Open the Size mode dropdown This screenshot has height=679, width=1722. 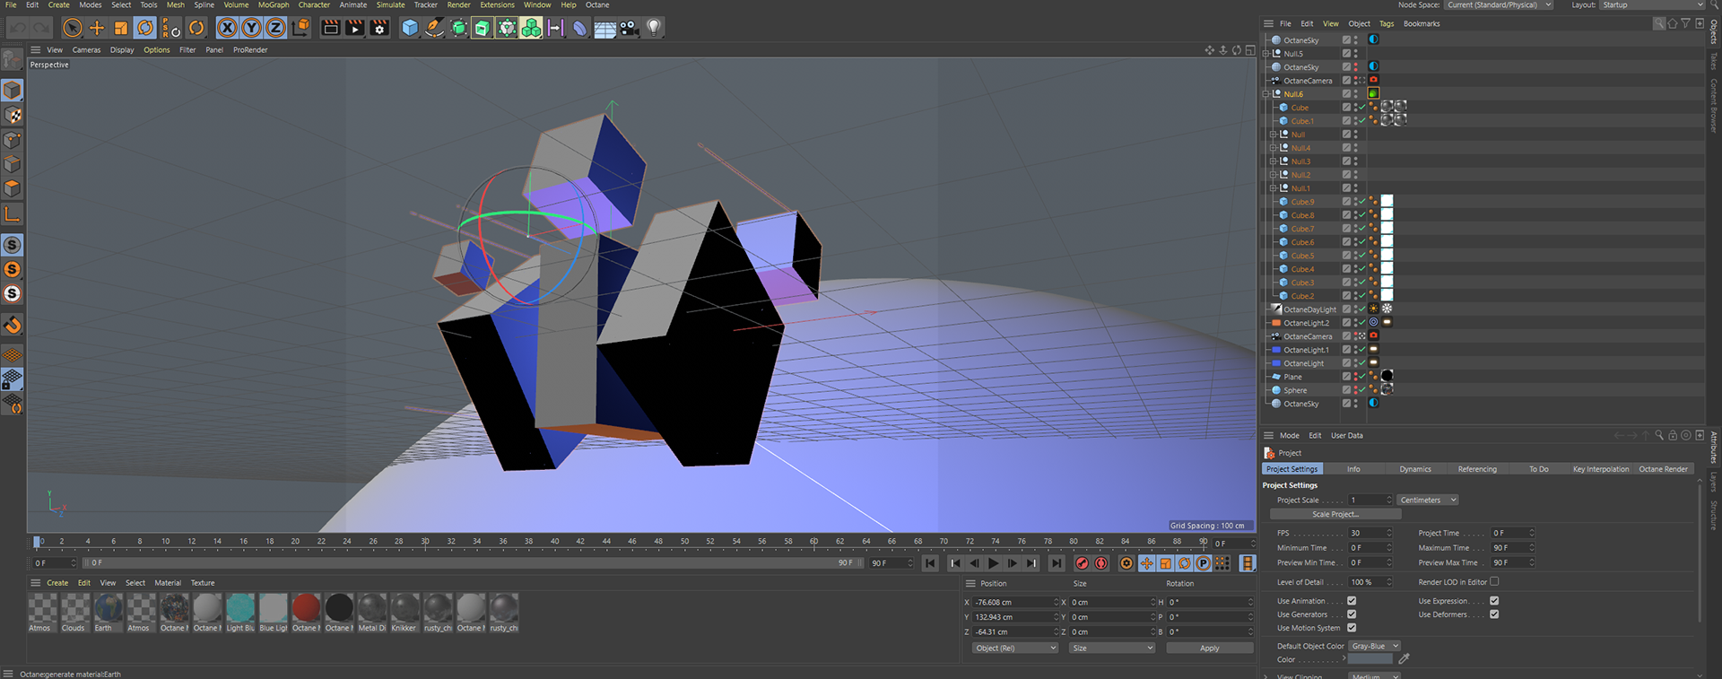click(x=1112, y=648)
